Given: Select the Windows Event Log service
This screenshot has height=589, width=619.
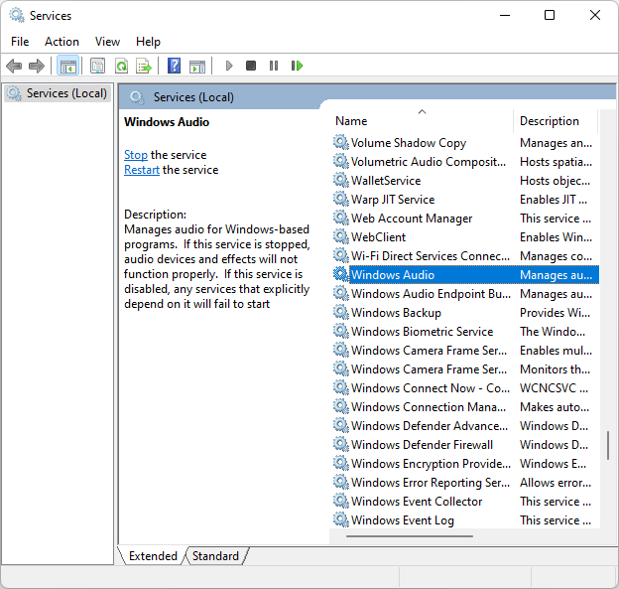Looking at the screenshot, I should point(465,520).
